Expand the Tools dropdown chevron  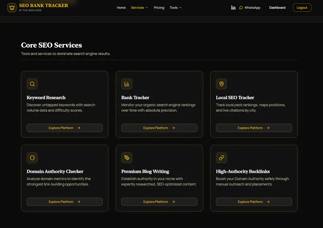pos(180,8)
